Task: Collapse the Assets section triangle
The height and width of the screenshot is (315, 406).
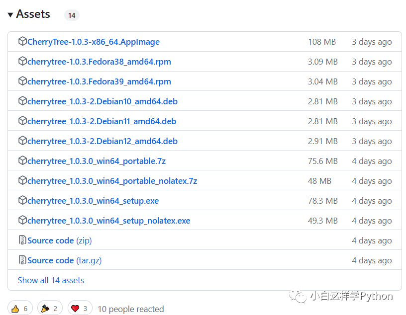Action: (x=10, y=15)
